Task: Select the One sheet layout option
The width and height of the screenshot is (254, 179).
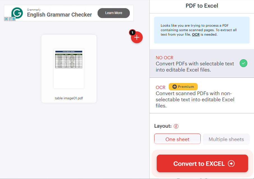Action: (x=177, y=139)
